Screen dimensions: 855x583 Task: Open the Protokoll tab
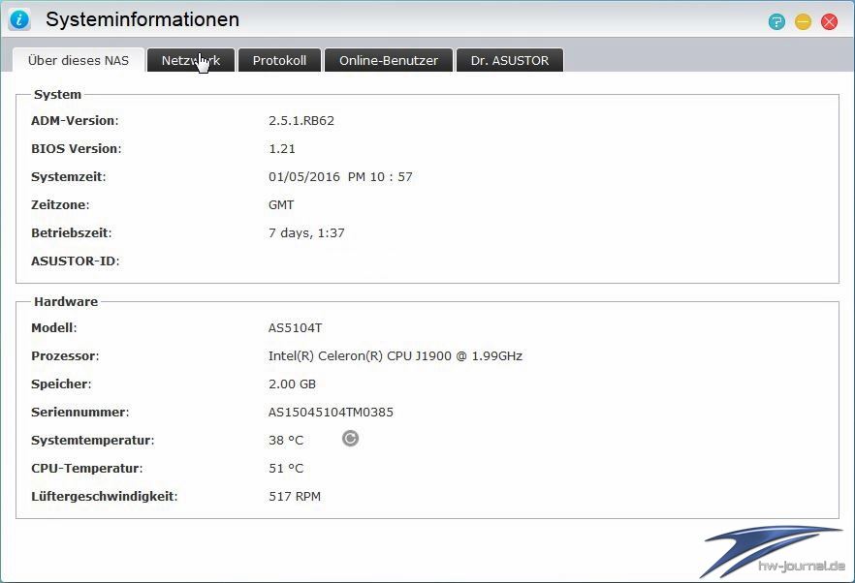[279, 60]
